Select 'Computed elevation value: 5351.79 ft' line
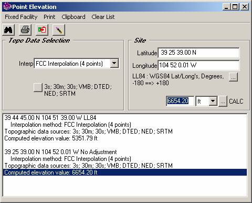 click(x=51, y=138)
